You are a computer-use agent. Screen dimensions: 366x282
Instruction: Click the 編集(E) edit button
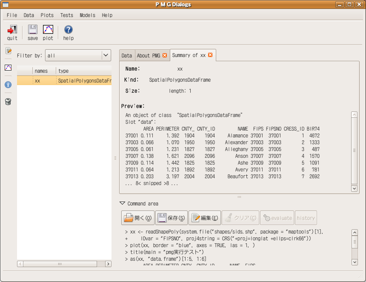pyautogui.click(x=205, y=218)
